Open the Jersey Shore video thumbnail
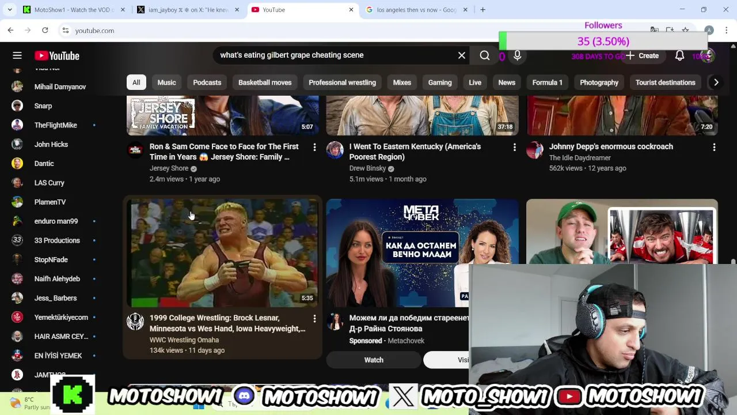 (223, 116)
